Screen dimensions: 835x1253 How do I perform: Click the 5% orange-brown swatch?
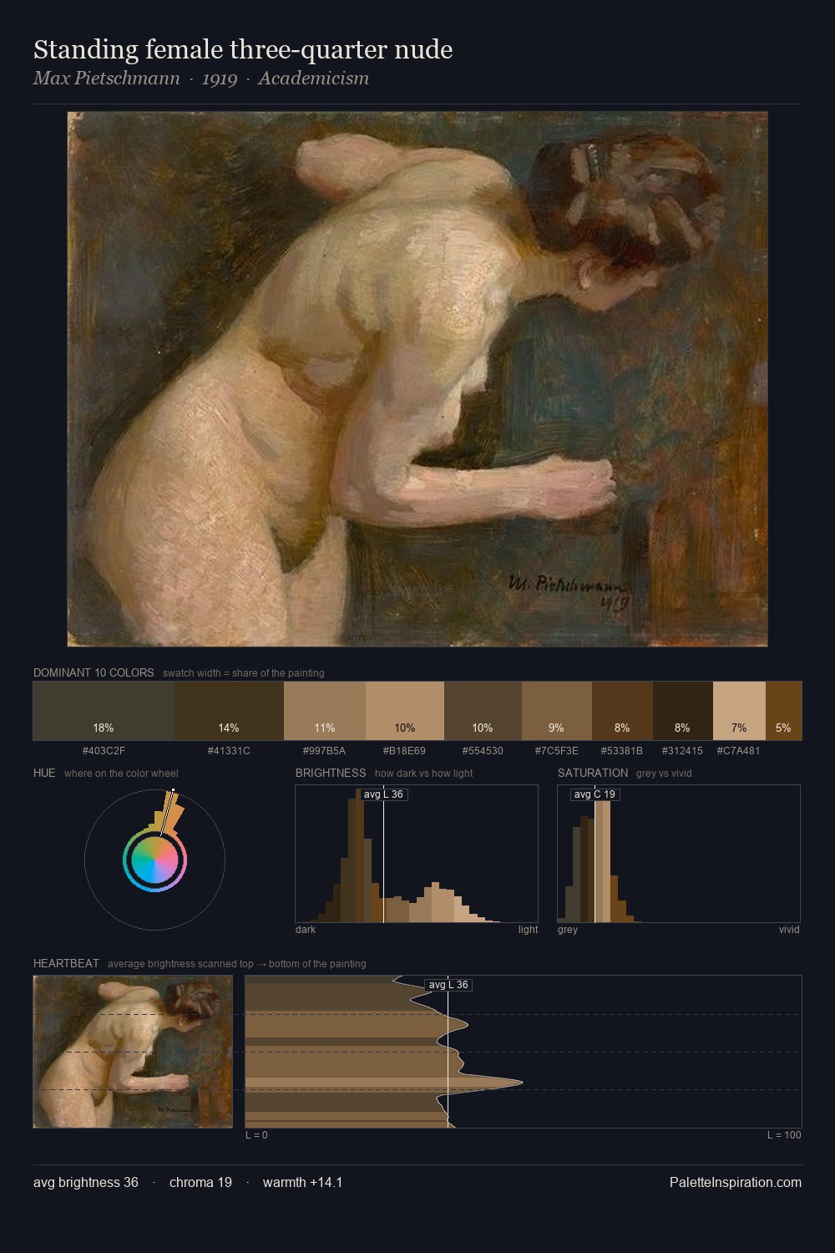pyautogui.click(x=783, y=711)
